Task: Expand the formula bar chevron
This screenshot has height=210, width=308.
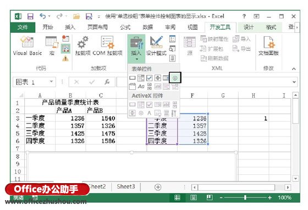Action: 294,82
